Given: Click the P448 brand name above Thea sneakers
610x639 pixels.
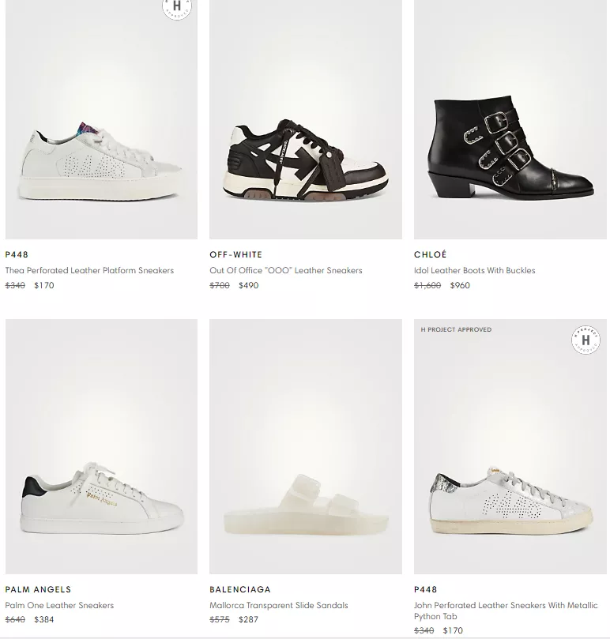Looking at the screenshot, I should [17, 254].
